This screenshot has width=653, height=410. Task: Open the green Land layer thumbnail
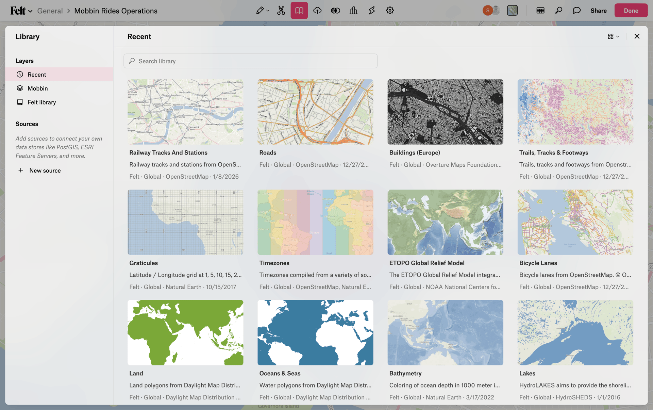pos(185,332)
